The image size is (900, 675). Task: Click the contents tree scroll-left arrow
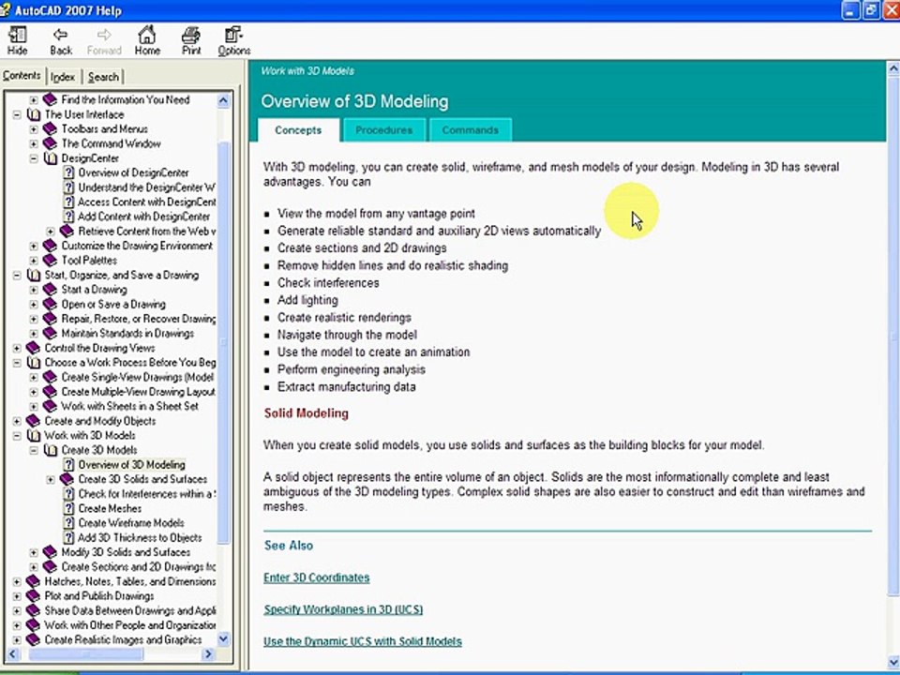coord(13,653)
